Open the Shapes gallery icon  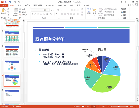[89, 10]
